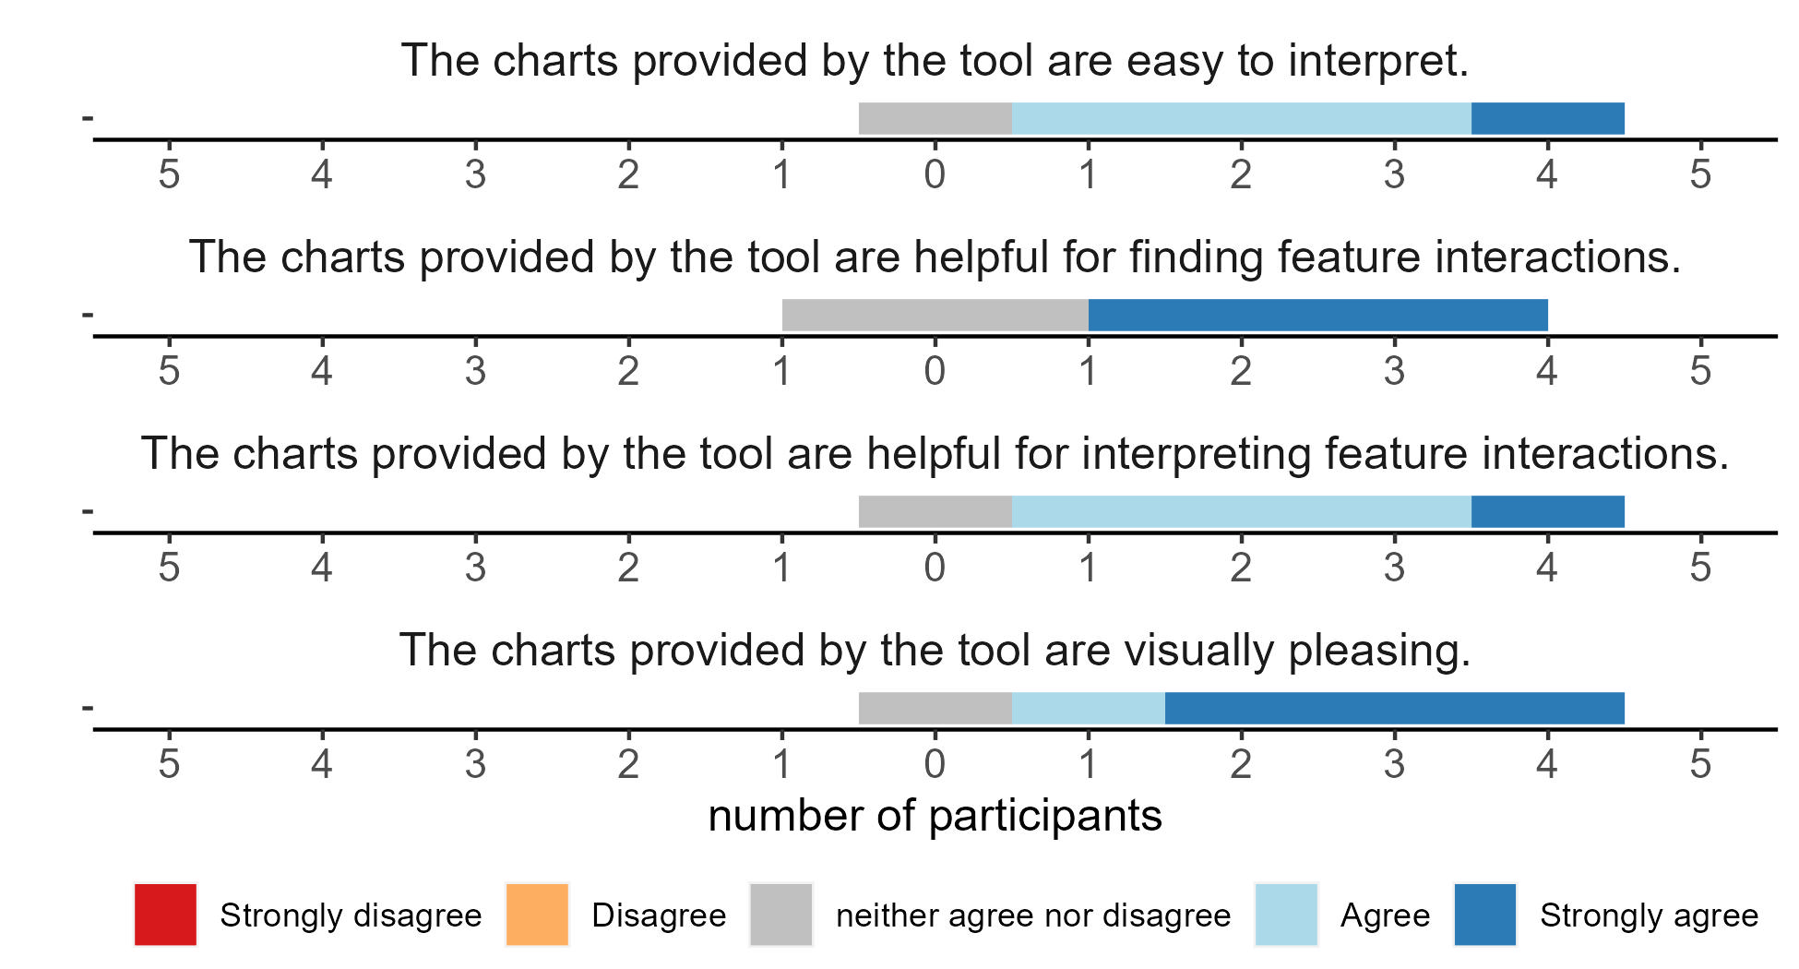Click dark blue bar in 'finding feature interactions' chart

(x=1318, y=316)
